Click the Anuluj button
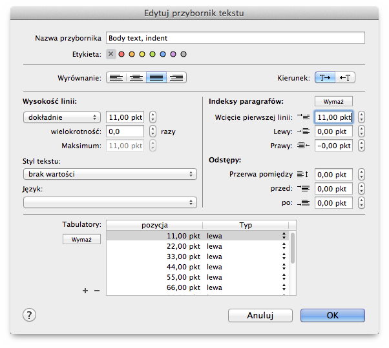 click(260, 315)
